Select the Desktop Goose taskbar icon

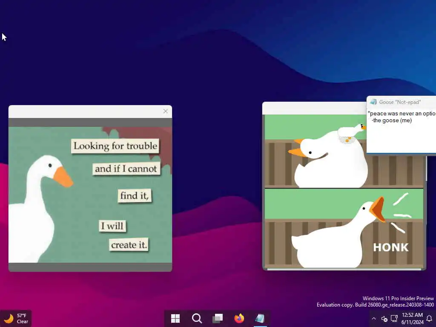[260, 318]
